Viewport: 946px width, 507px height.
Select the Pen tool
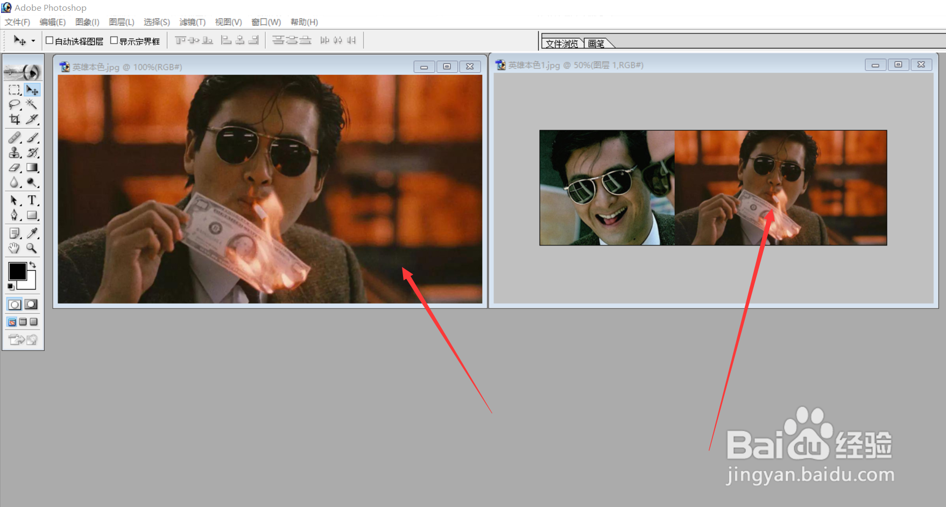tap(15, 215)
